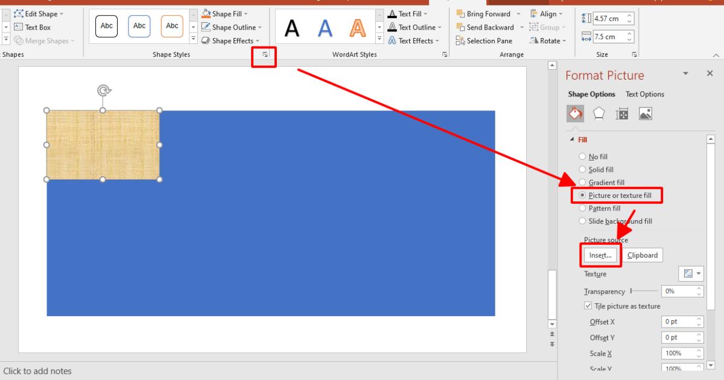Open the Shape Effects dropdown
This screenshot has width=724, height=380.
pos(230,40)
